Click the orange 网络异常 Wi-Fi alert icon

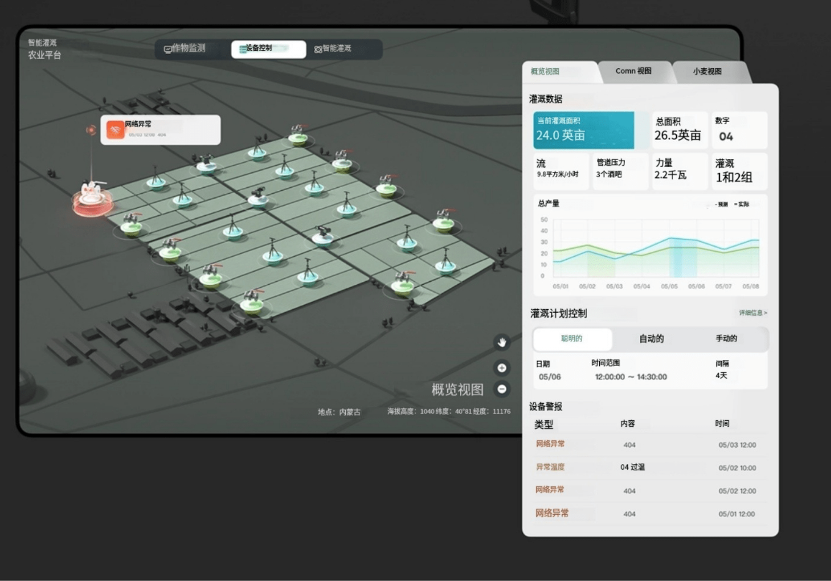coord(115,130)
